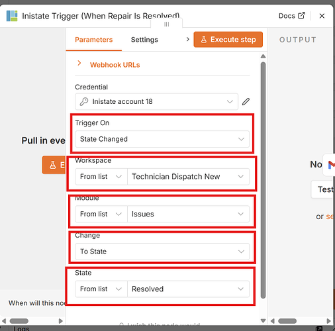
Task: Click the flask icon in Execute step
Action: [204, 40]
